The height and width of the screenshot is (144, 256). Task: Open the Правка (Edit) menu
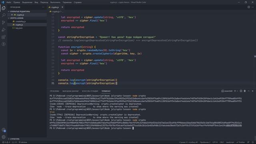pos(17,2)
